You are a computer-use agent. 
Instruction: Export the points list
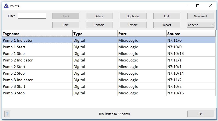point(133,25)
